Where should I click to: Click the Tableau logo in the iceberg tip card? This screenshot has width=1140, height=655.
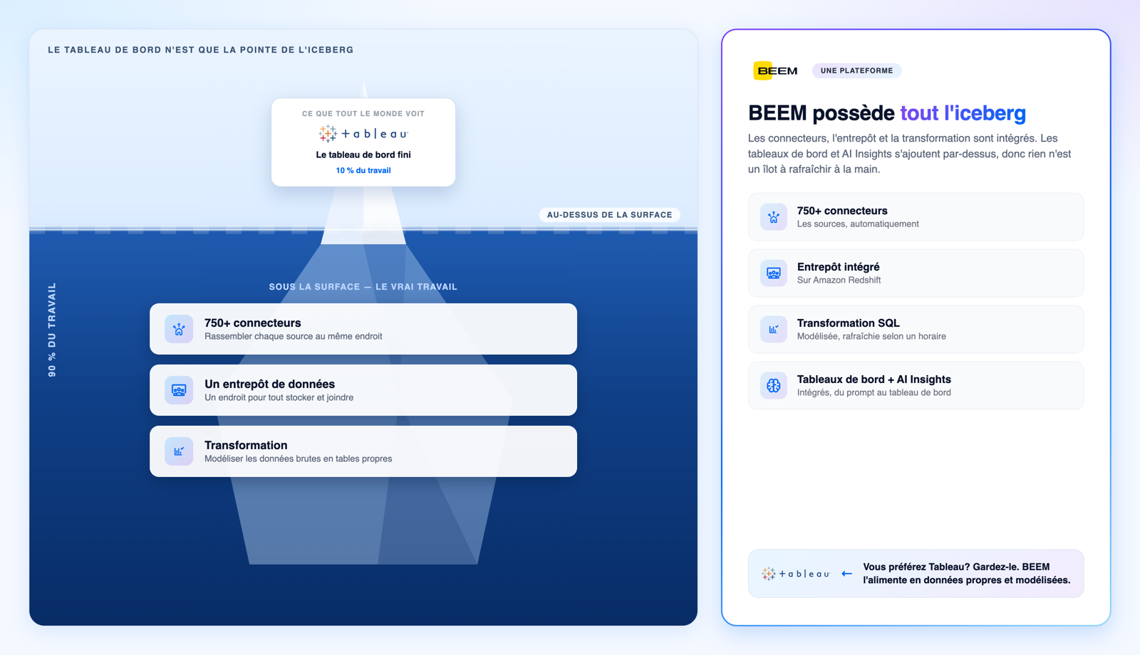pos(363,133)
